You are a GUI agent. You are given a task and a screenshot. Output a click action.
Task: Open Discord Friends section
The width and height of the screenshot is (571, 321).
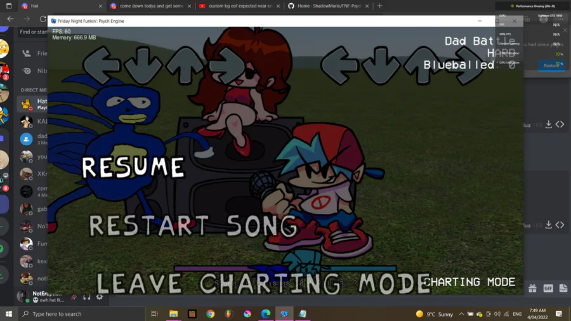tap(34, 53)
